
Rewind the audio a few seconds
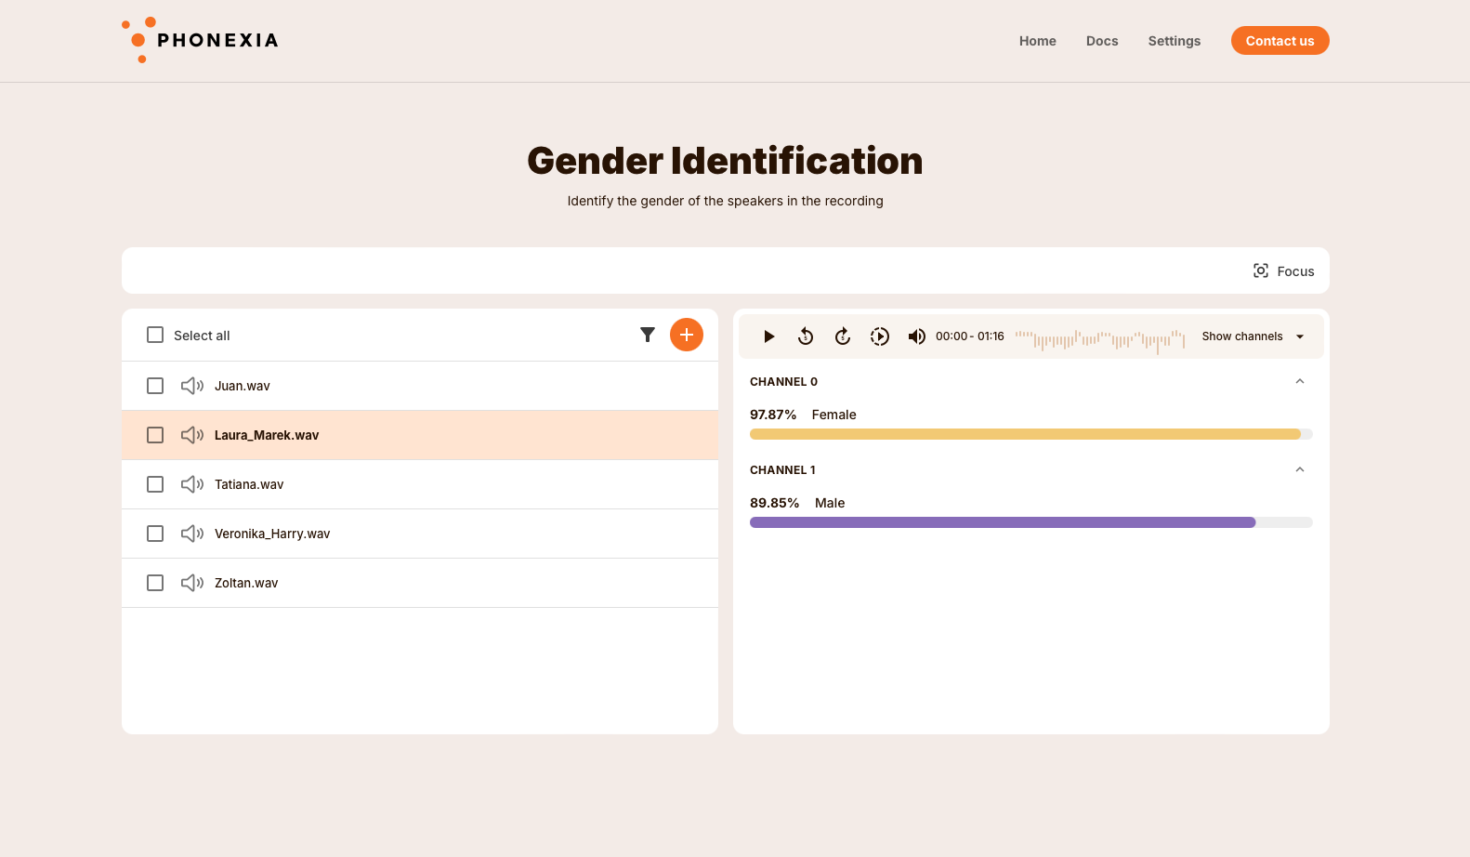coord(806,336)
